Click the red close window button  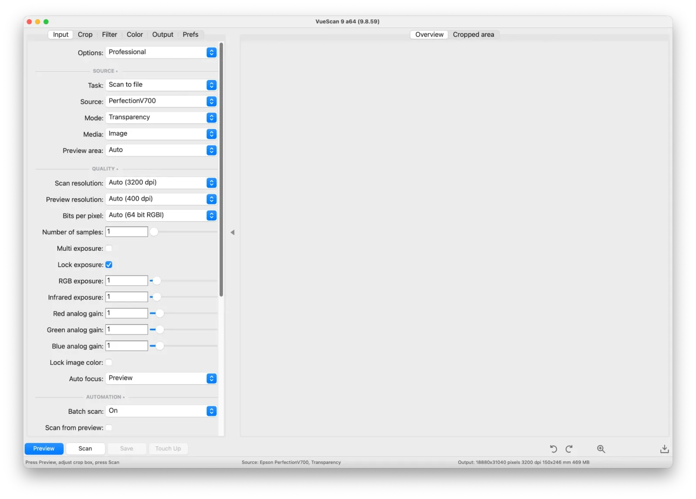pyautogui.click(x=29, y=22)
